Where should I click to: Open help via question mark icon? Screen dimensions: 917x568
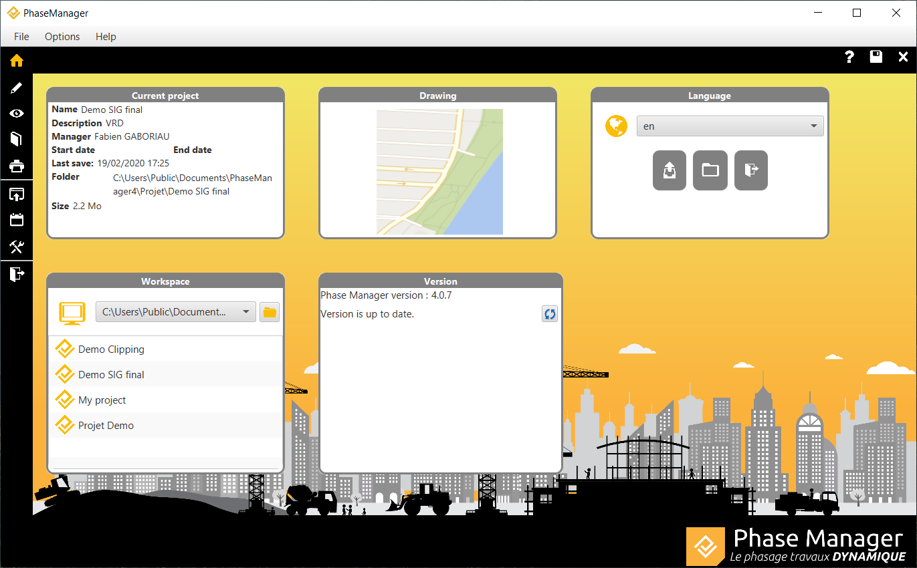pyautogui.click(x=849, y=57)
